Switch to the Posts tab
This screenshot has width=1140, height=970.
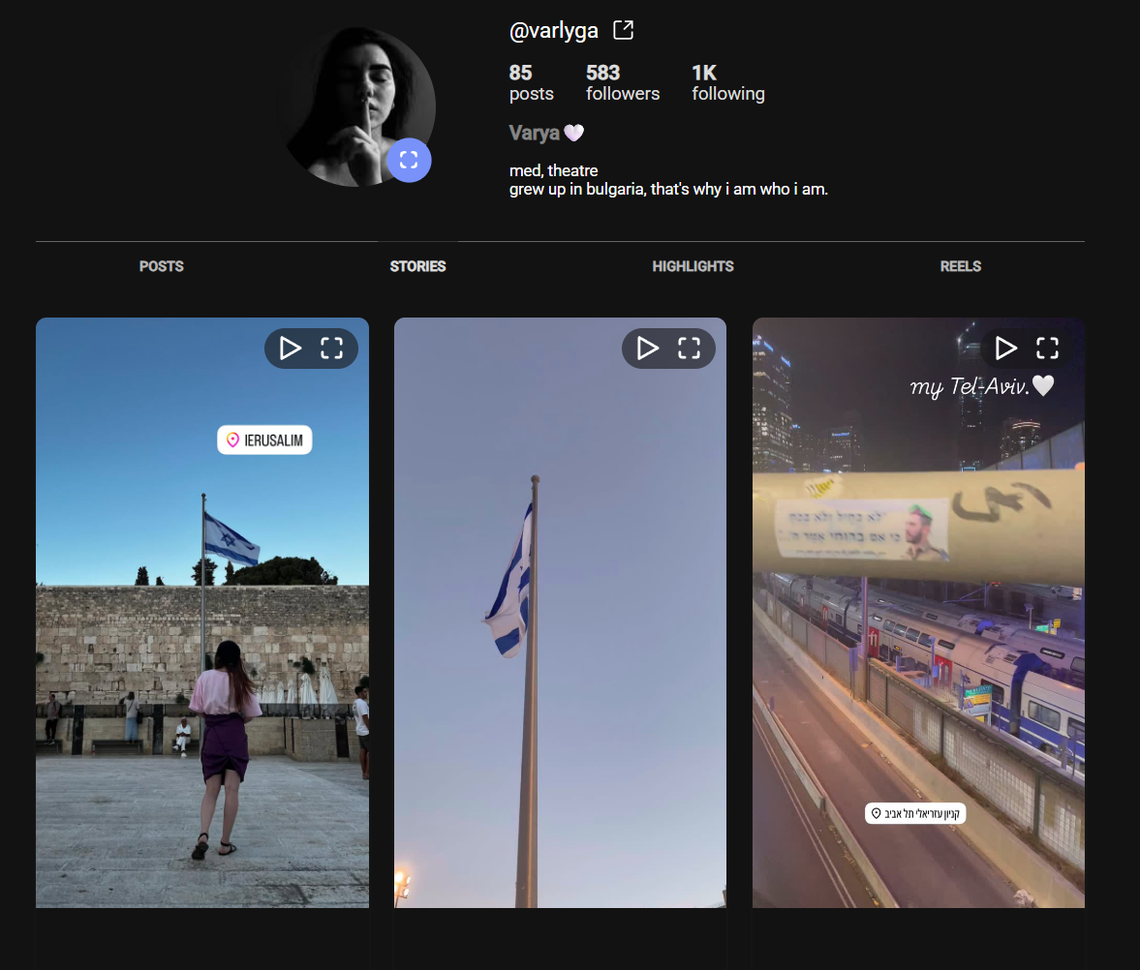[x=161, y=266]
